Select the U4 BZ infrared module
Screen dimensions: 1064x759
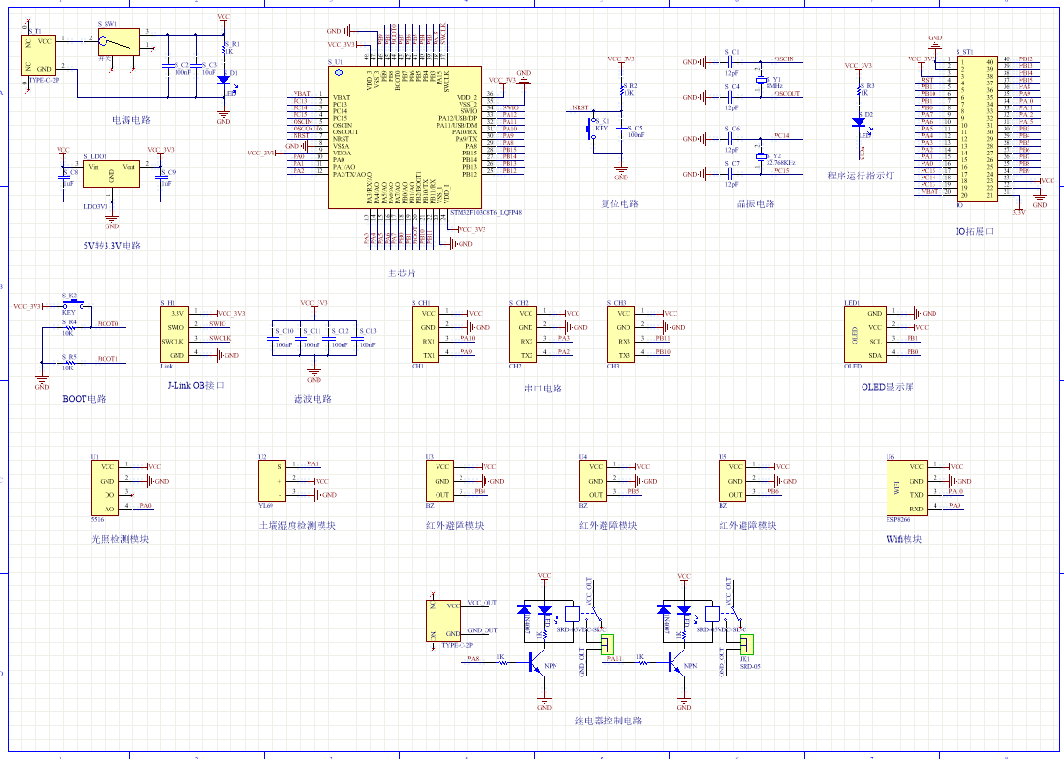pyautogui.click(x=593, y=481)
